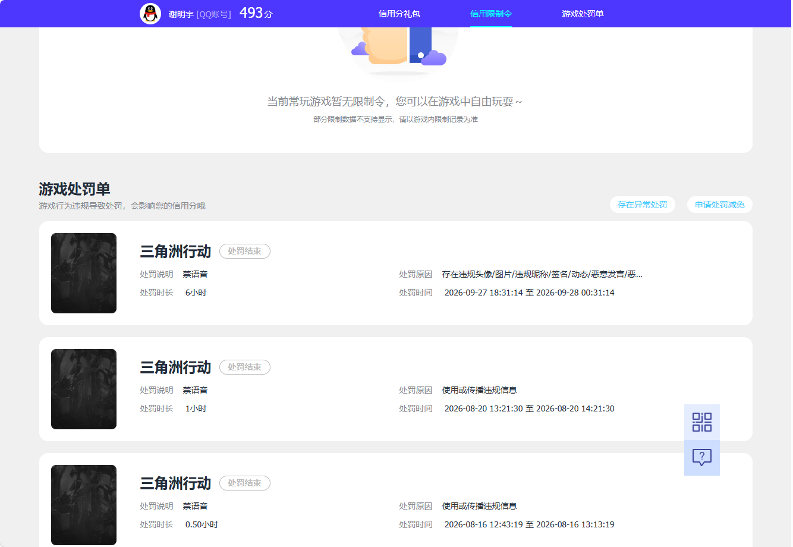Select the 信用限制令 tab
Viewport: 793px width, 547px height.
tap(491, 14)
